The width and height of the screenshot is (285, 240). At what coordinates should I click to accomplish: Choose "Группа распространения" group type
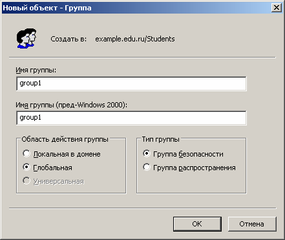pyautogui.click(x=147, y=167)
